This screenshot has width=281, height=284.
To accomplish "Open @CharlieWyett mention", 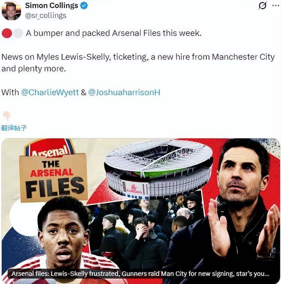I will (50, 92).
